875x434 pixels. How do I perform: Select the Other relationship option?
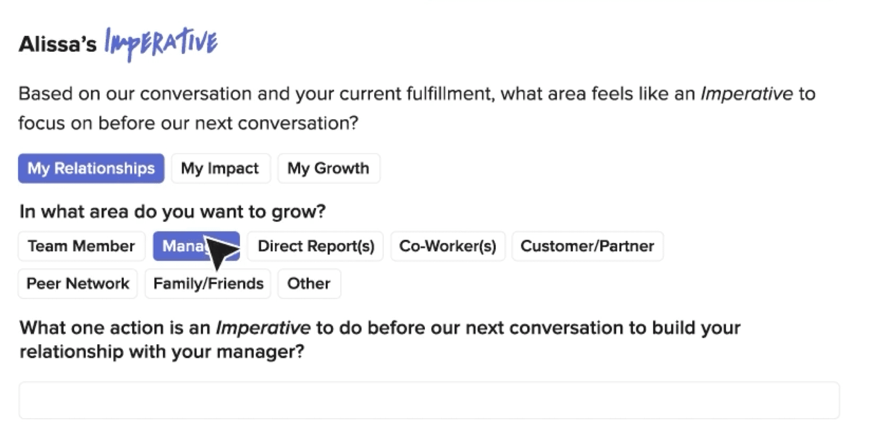309,283
